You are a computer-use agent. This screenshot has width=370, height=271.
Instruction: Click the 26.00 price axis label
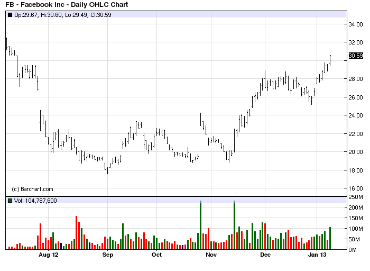point(356,97)
